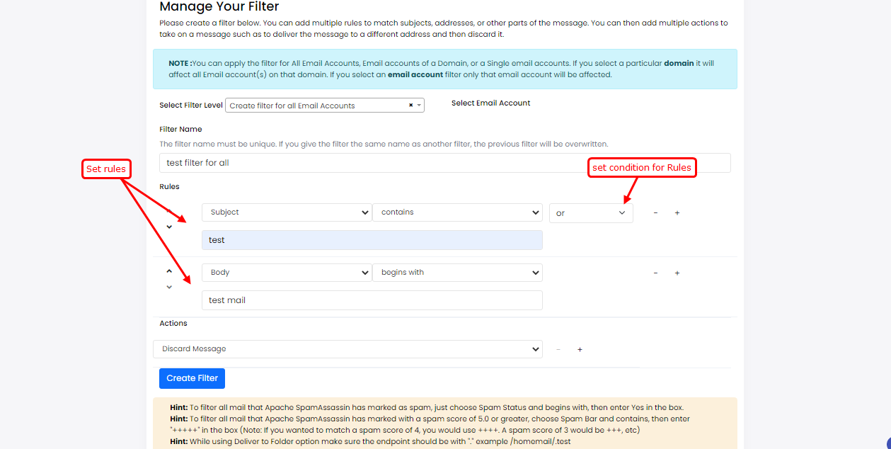Add another action with the plus icon
This screenshot has width=891, height=449.
(580, 349)
